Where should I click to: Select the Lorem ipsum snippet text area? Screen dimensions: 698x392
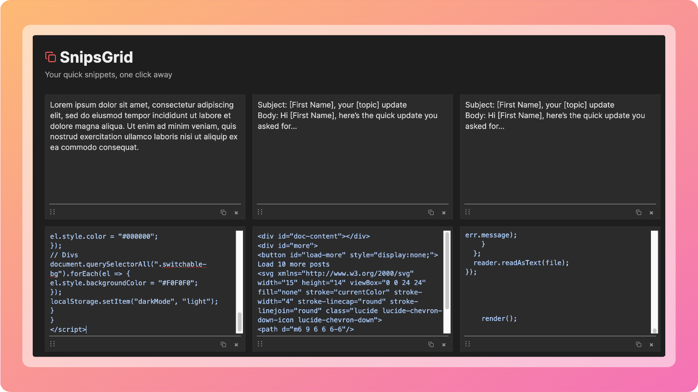144,148
